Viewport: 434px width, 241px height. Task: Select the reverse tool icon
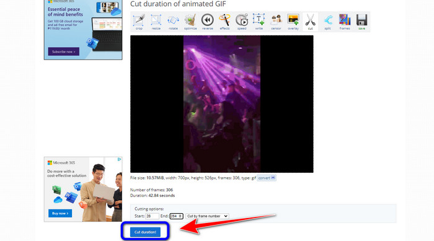point(208,22)
